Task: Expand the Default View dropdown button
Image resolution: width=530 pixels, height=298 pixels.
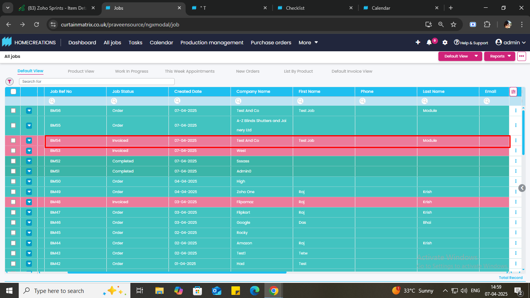Action: coord(460,56)
